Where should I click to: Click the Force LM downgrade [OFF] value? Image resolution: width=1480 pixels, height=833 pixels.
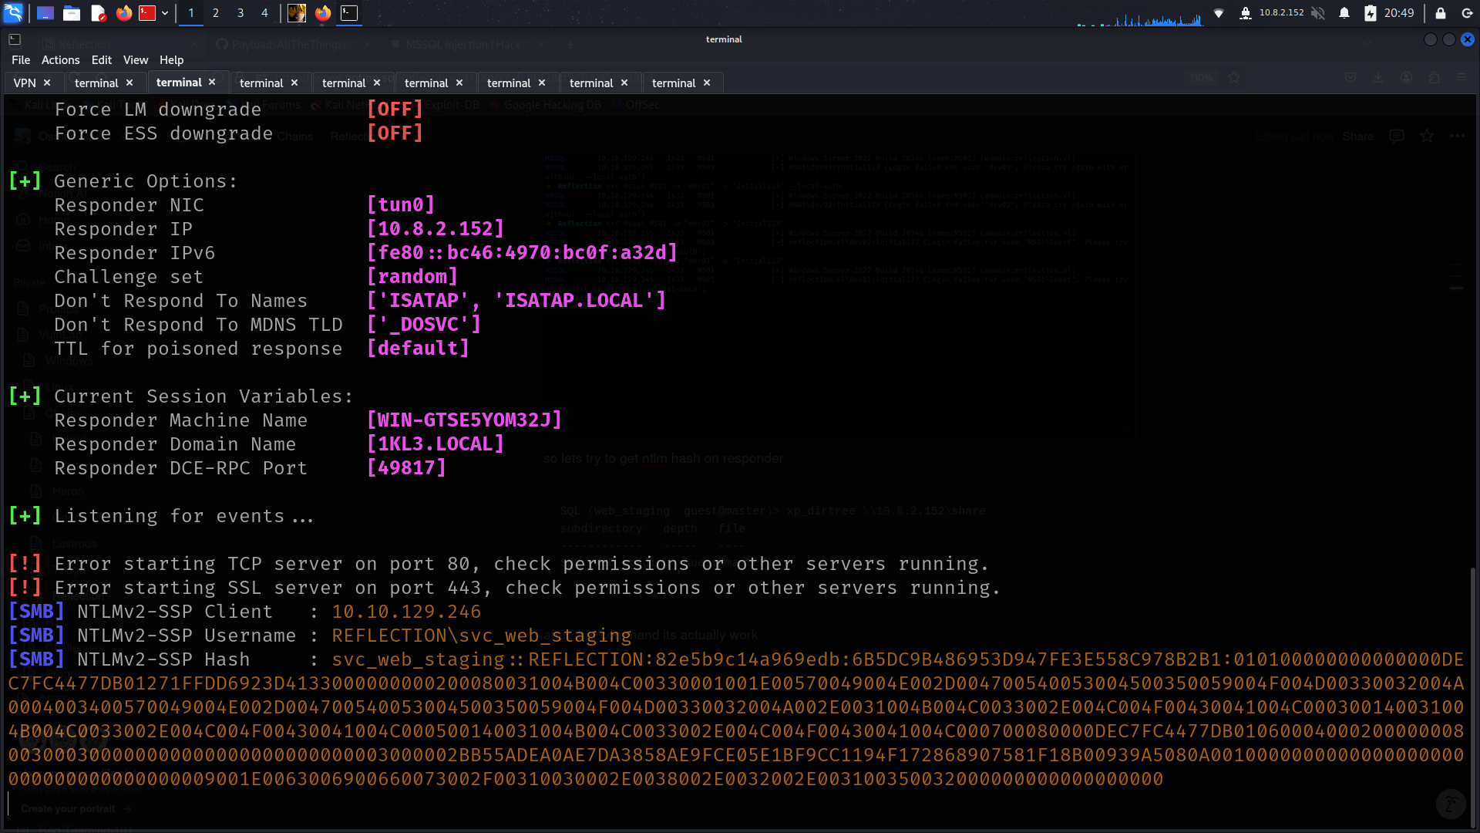click(395, 109)
